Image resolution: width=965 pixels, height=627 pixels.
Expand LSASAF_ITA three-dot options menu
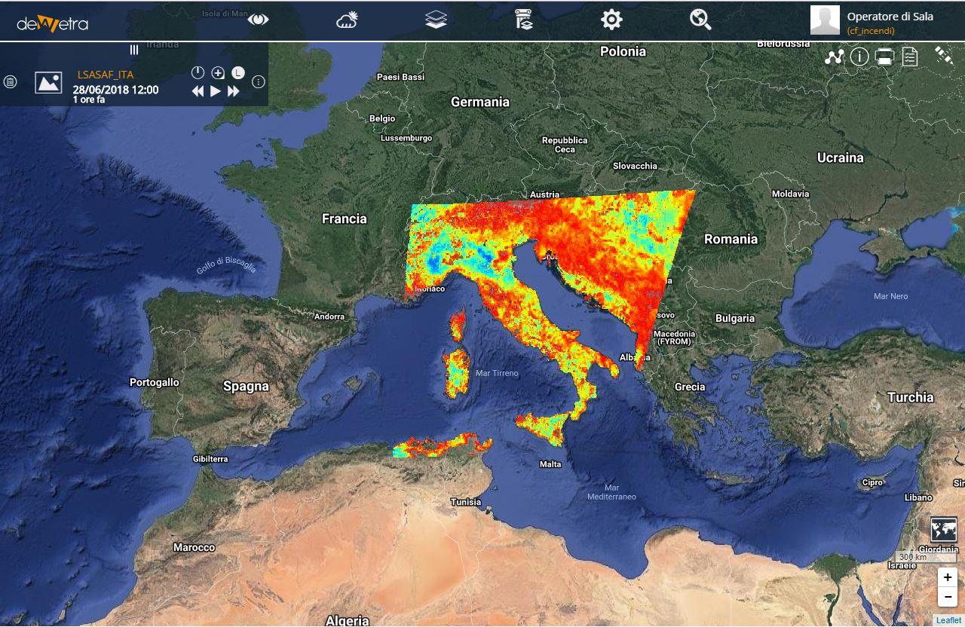258,81
